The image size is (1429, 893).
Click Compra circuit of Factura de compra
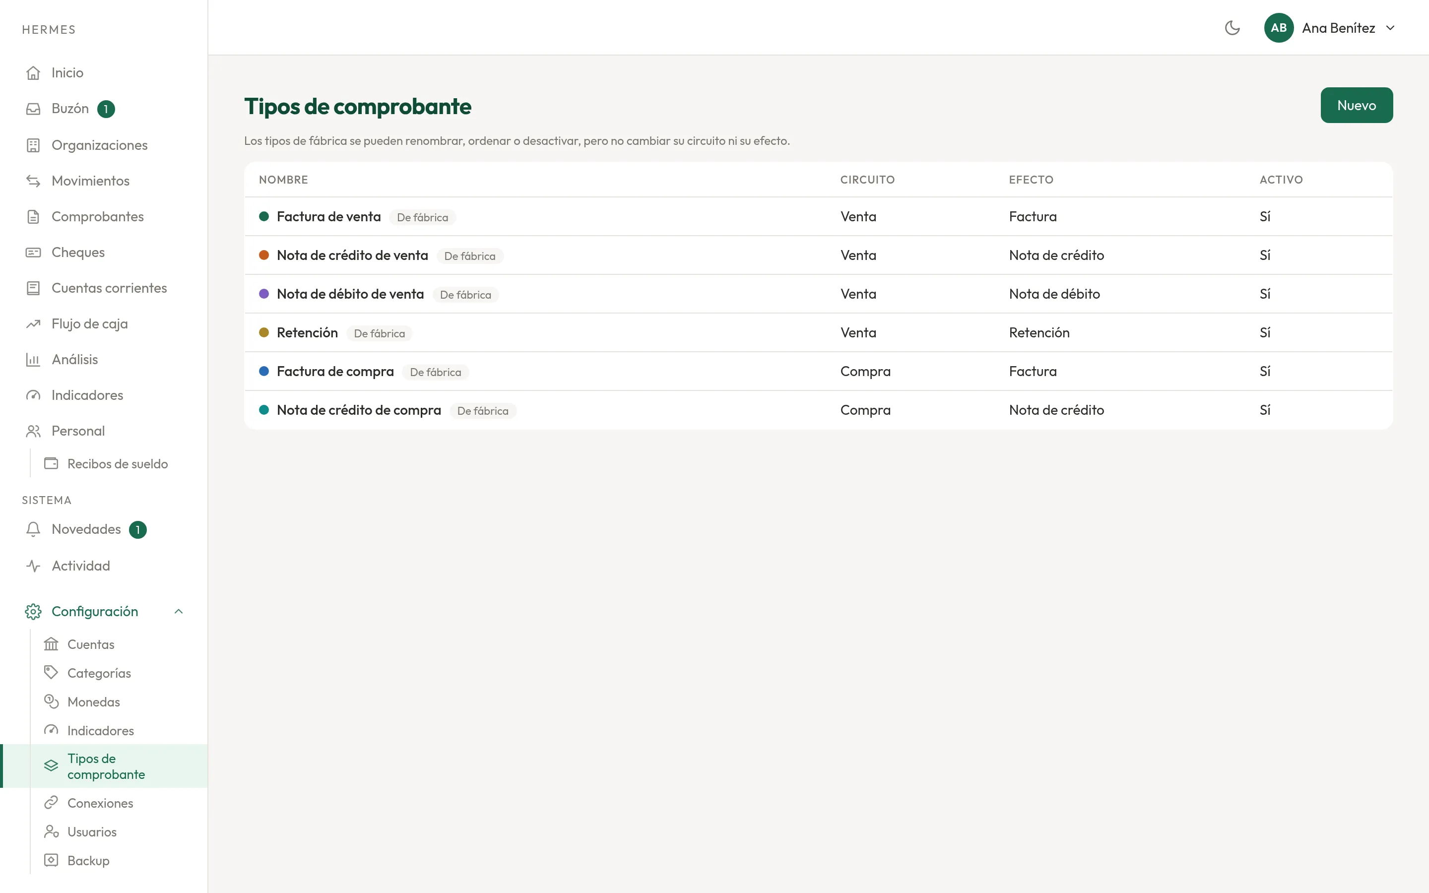[865, 372]
